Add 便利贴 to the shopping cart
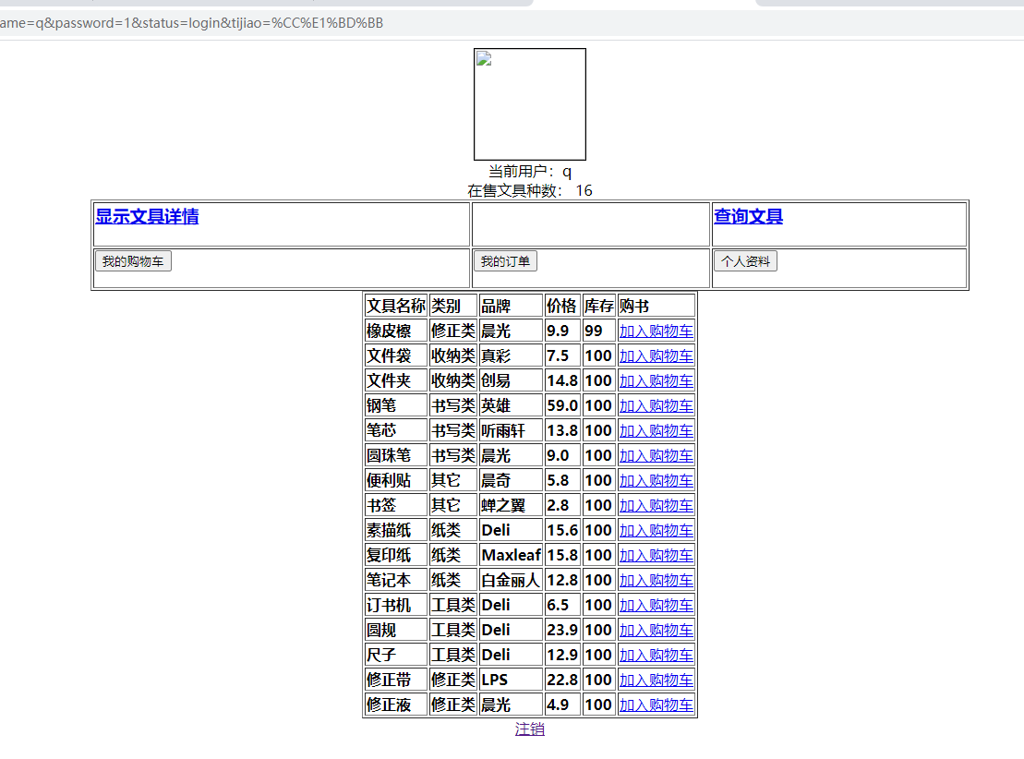 (656, 481)
